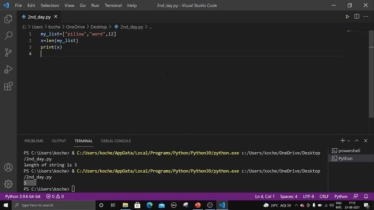Viewport: 374px width, 210px height.
Task: Close the 2nd_day.py editor tab
Action: click(x=56, y=17)
